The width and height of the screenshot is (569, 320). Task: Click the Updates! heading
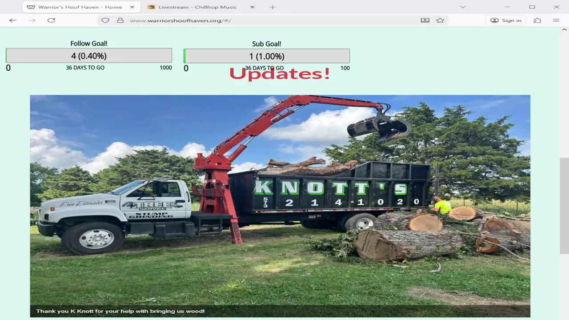pyautogui.click(x=280, y=74)
